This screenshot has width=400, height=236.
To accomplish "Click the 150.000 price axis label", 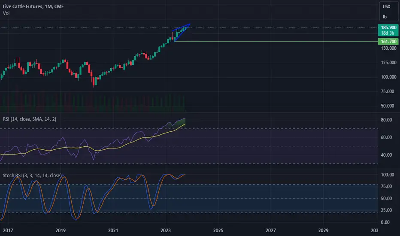I will point(388,48).
